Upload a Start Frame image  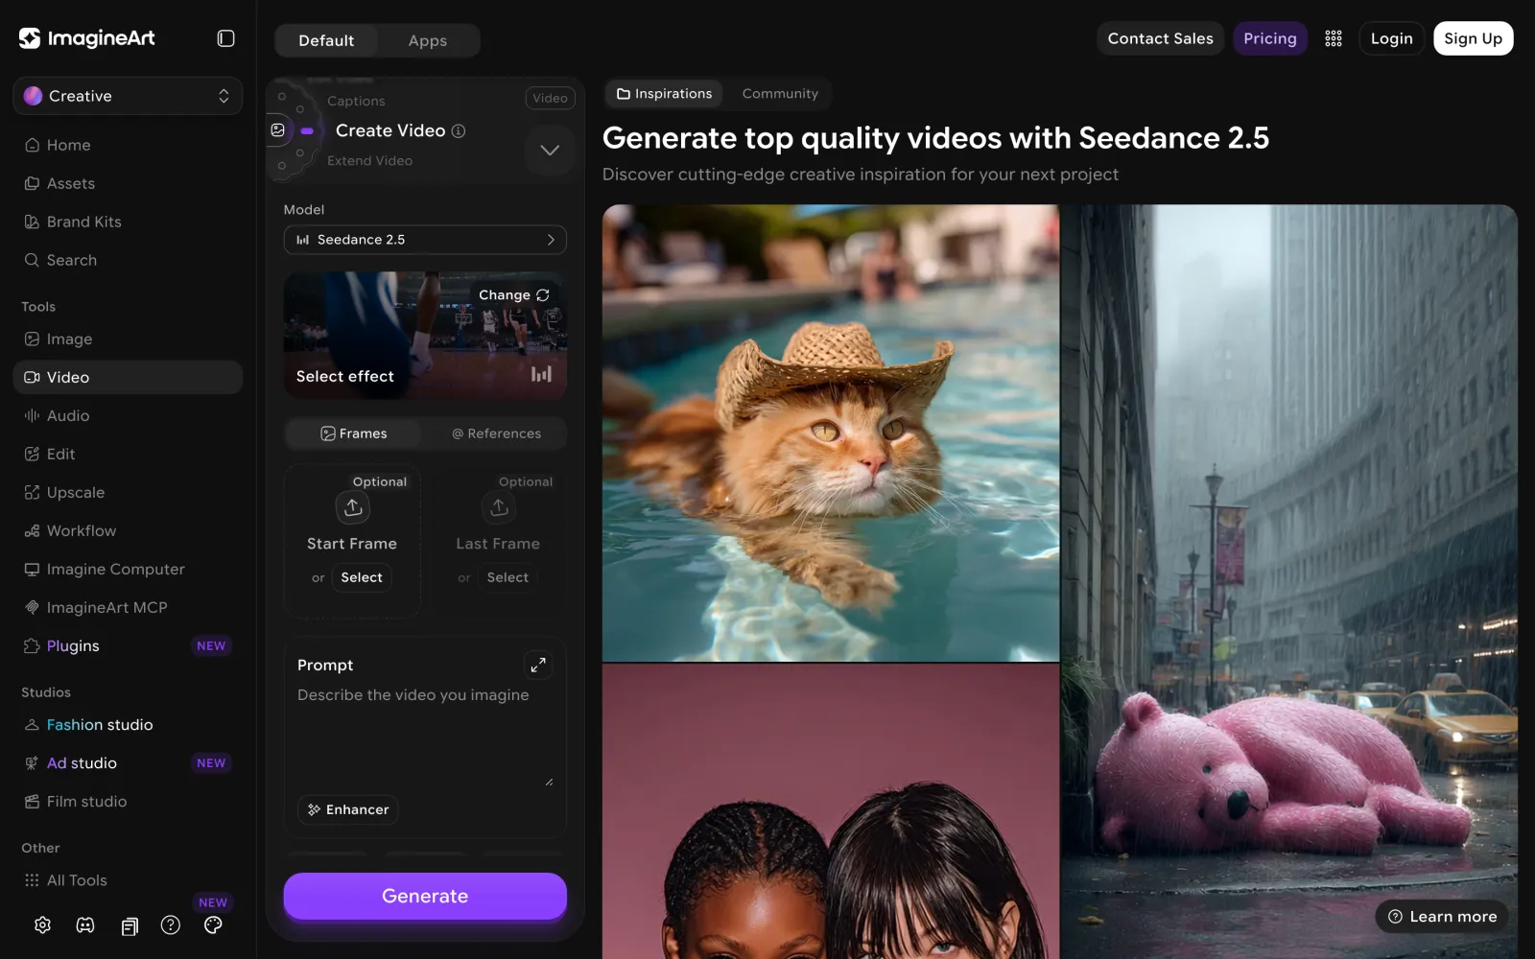click(353, 507)
